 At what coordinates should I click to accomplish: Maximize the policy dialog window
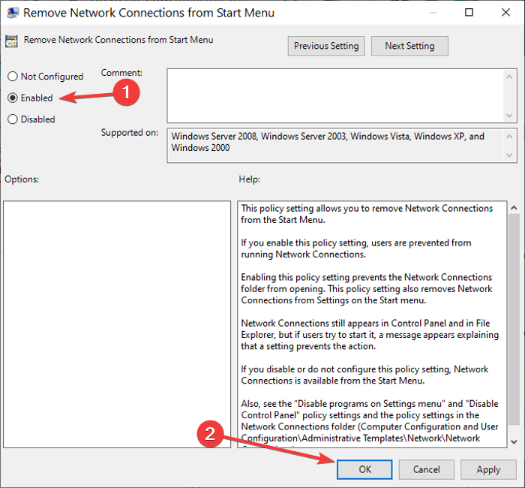pos(469,13)
